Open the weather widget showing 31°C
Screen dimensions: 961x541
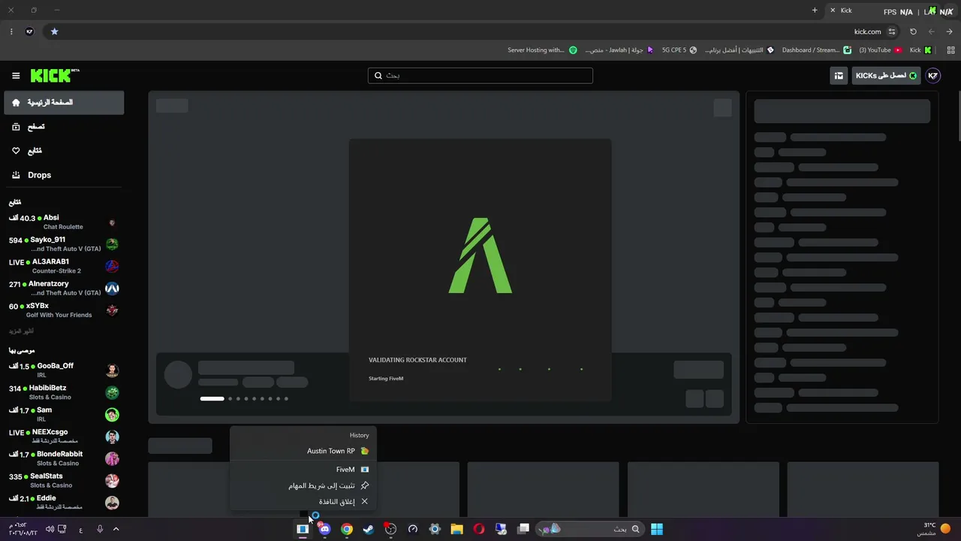pyautogui.click(x=934, y=529)
